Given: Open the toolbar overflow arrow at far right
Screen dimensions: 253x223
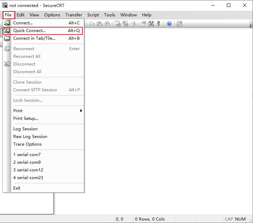Looking at the screenshot, I should (251, 26).
